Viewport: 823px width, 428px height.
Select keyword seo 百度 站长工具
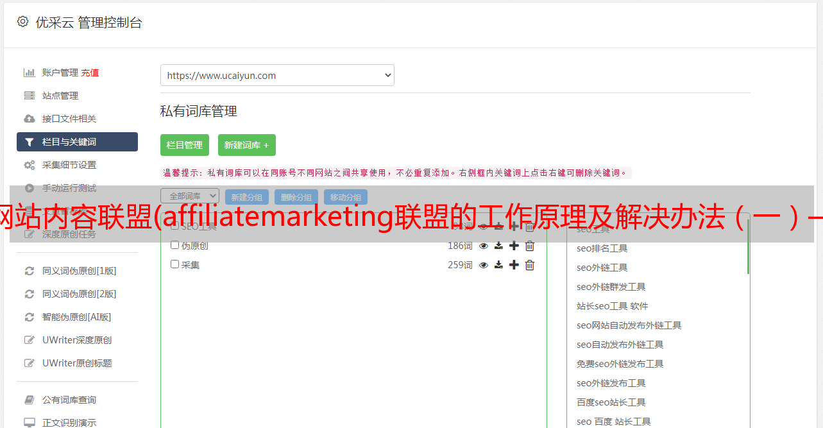click(613, 422)
